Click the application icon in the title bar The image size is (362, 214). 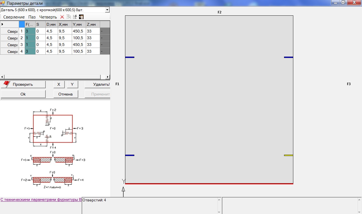point(3,3)
